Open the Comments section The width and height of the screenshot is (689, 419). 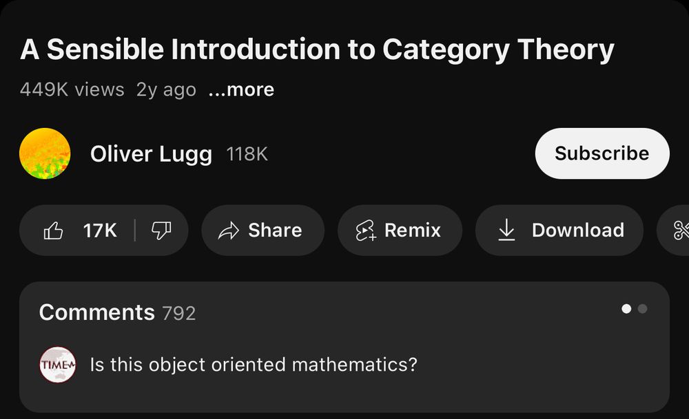coord(96,312)
